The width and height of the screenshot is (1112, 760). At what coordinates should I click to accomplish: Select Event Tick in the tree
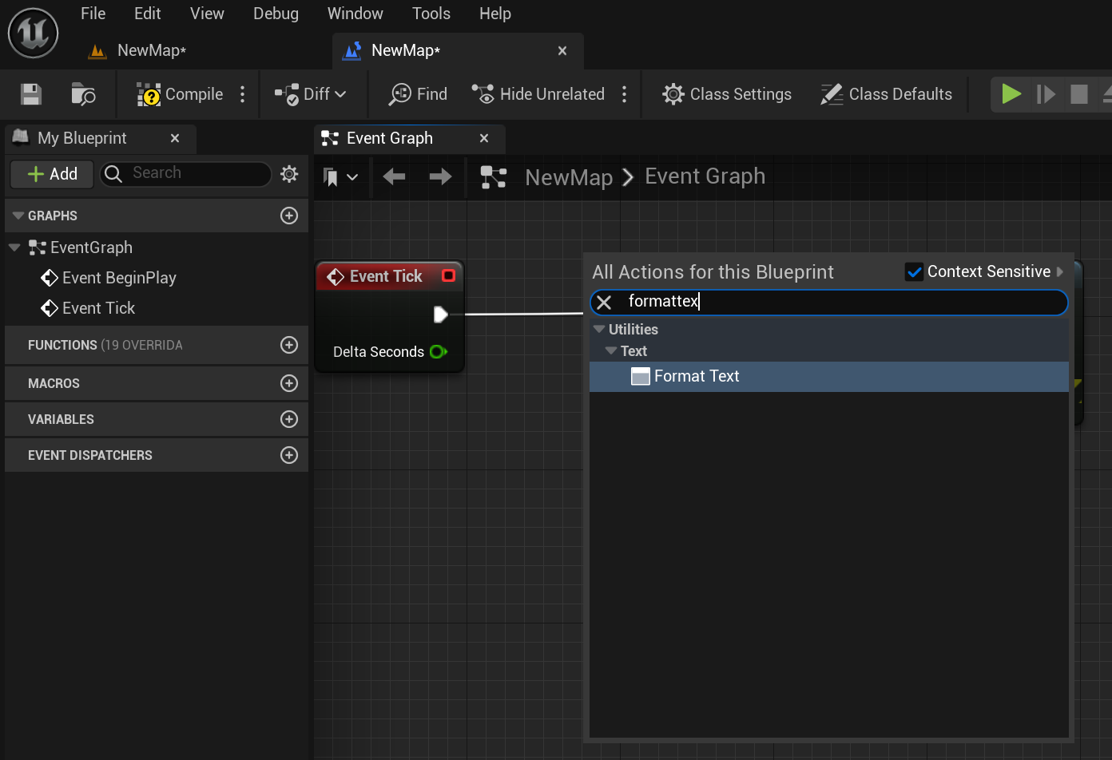coord(98,308)
